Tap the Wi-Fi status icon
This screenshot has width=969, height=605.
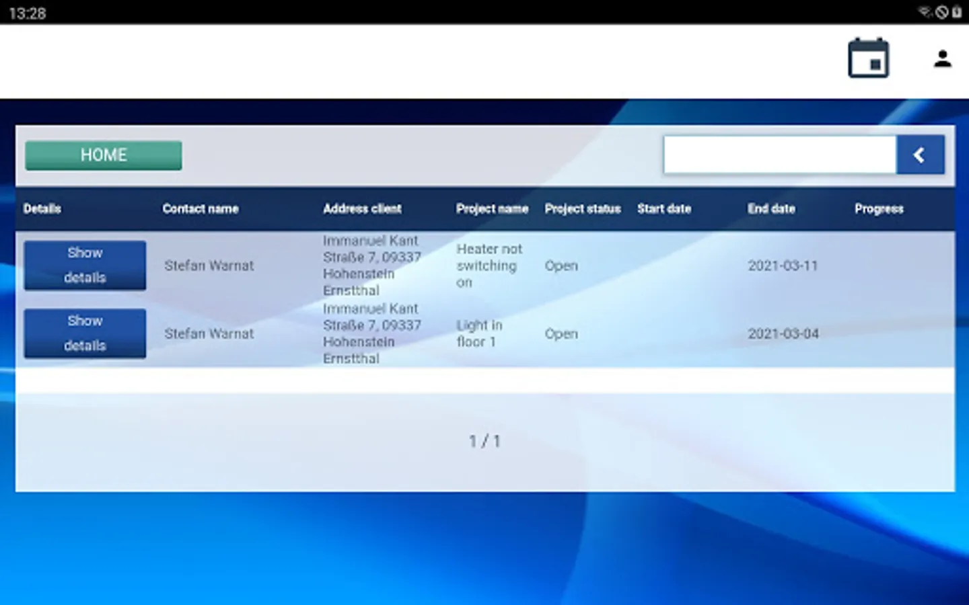click(925, 12)
